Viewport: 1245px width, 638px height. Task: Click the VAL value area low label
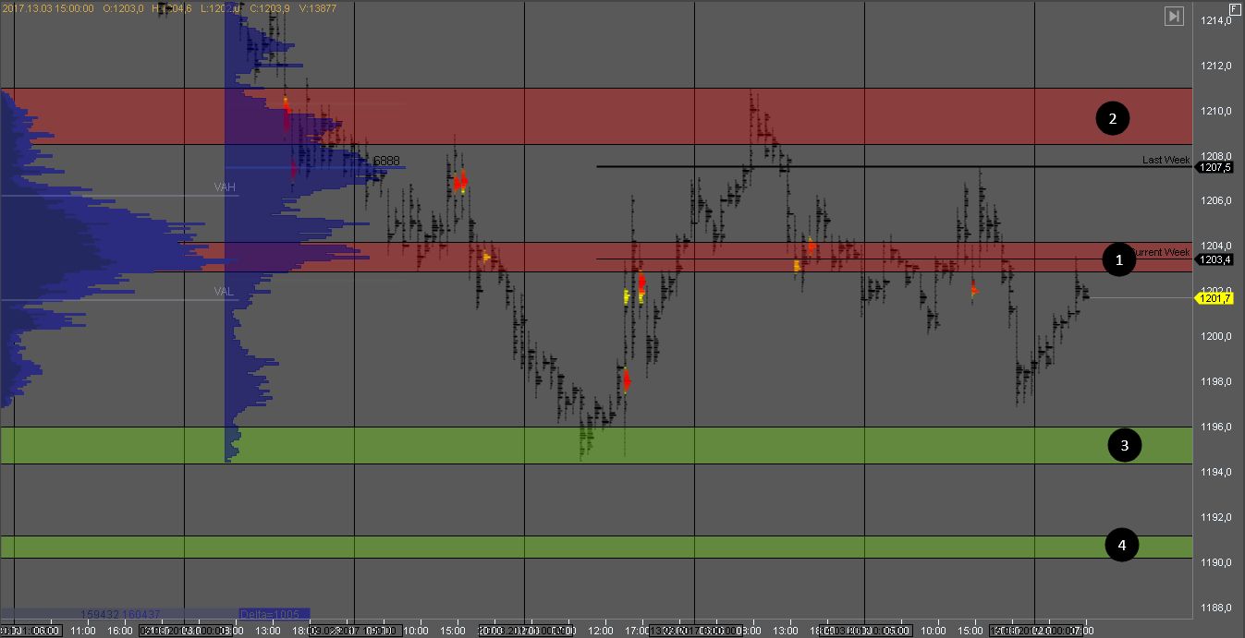[x=224, y=291]
